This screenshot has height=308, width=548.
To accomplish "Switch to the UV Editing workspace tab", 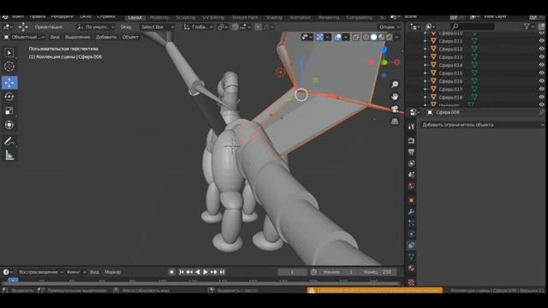I will (213, 17).
